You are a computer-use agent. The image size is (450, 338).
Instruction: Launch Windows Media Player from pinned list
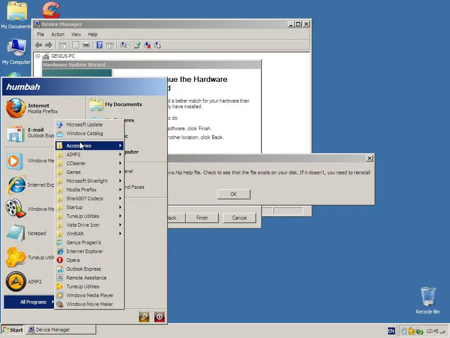click(30, 161)
